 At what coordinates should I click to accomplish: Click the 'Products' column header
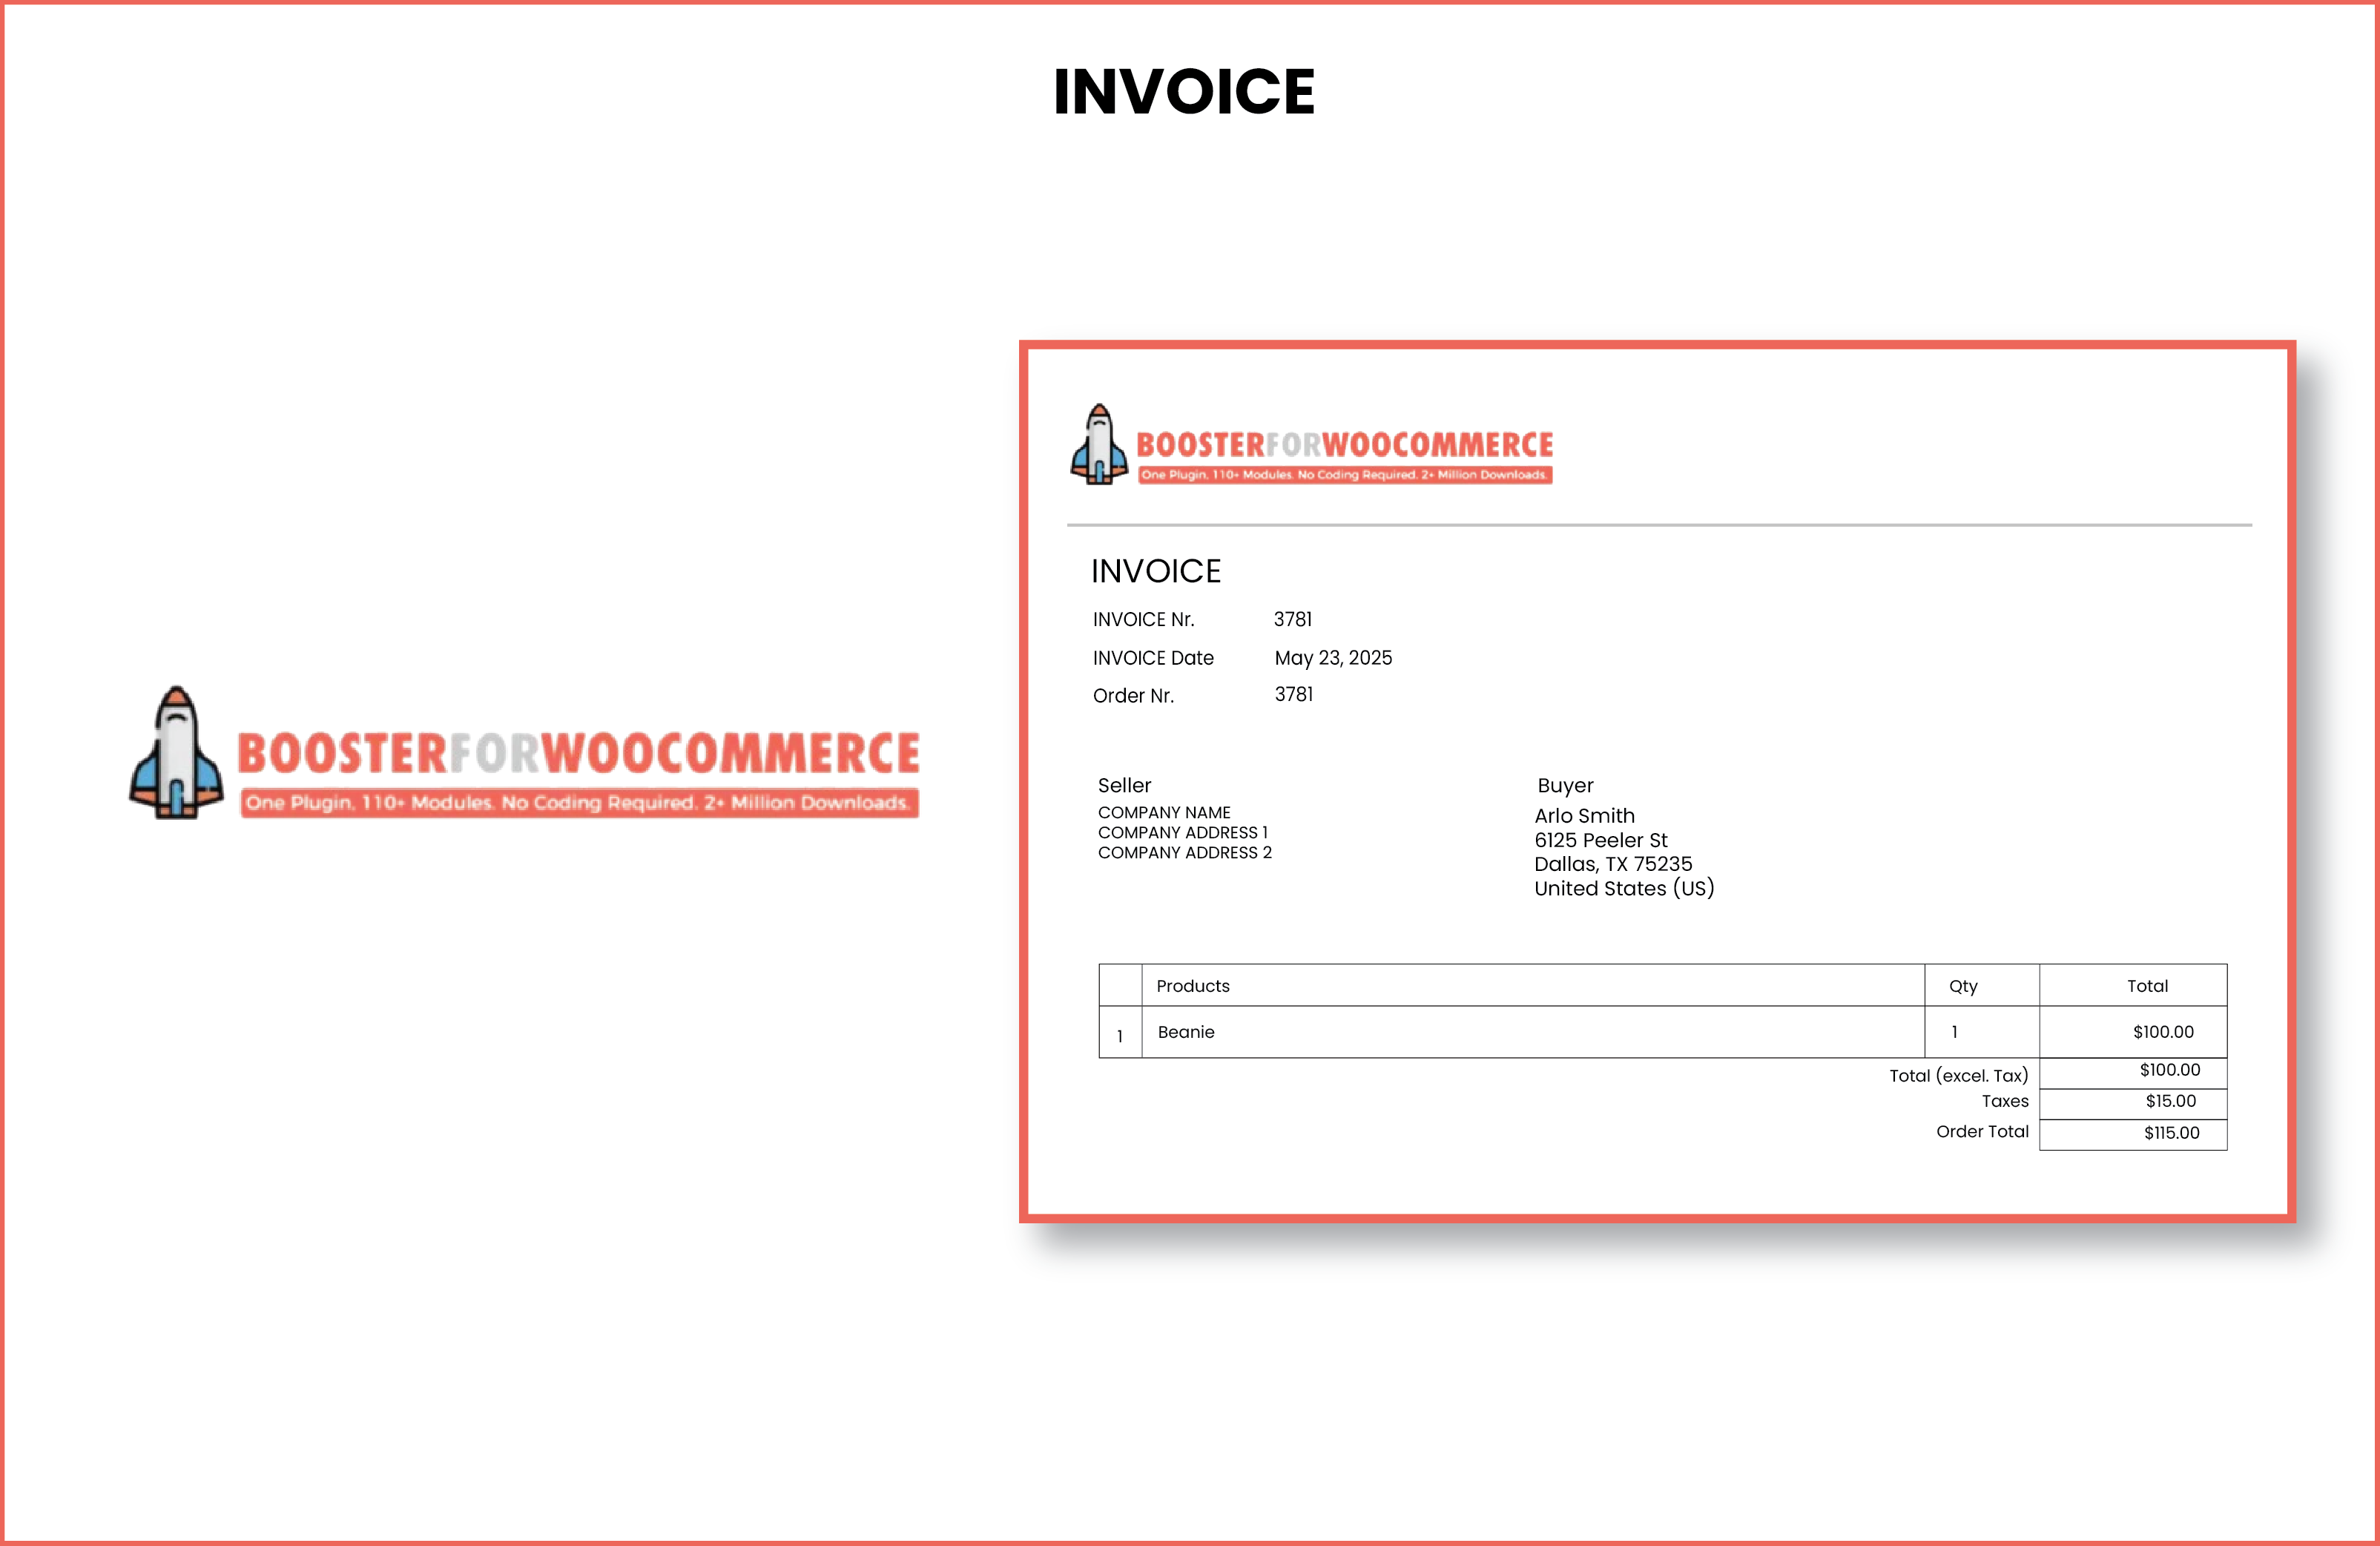click(1193, 986)
